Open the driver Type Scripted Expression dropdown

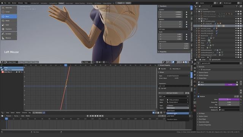coord(178,76)
